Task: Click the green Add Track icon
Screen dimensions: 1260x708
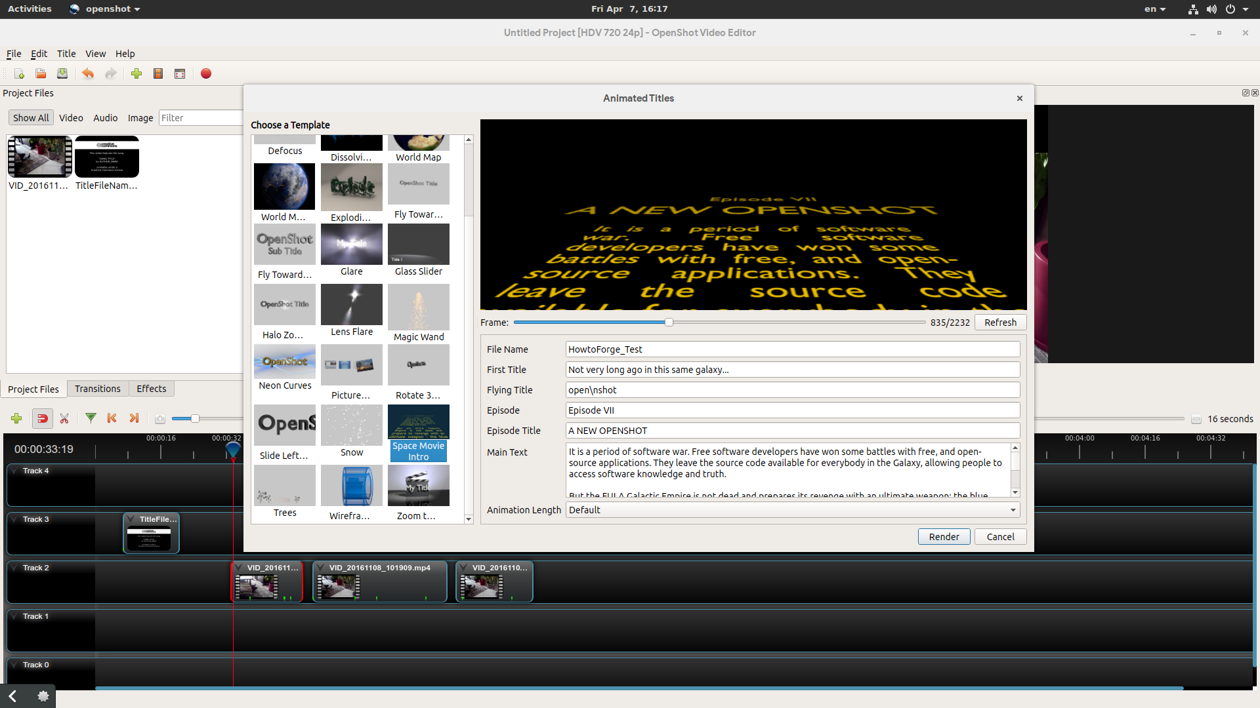Action: 16,418
